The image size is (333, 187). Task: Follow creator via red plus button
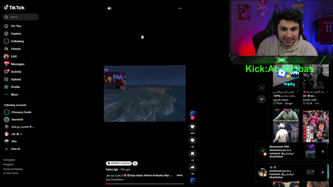(x=193, y=118)
